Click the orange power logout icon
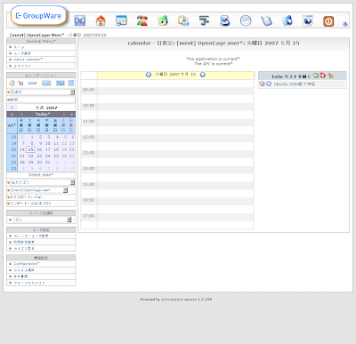Viewport: 356px width, 344px height. pos(328,21)
